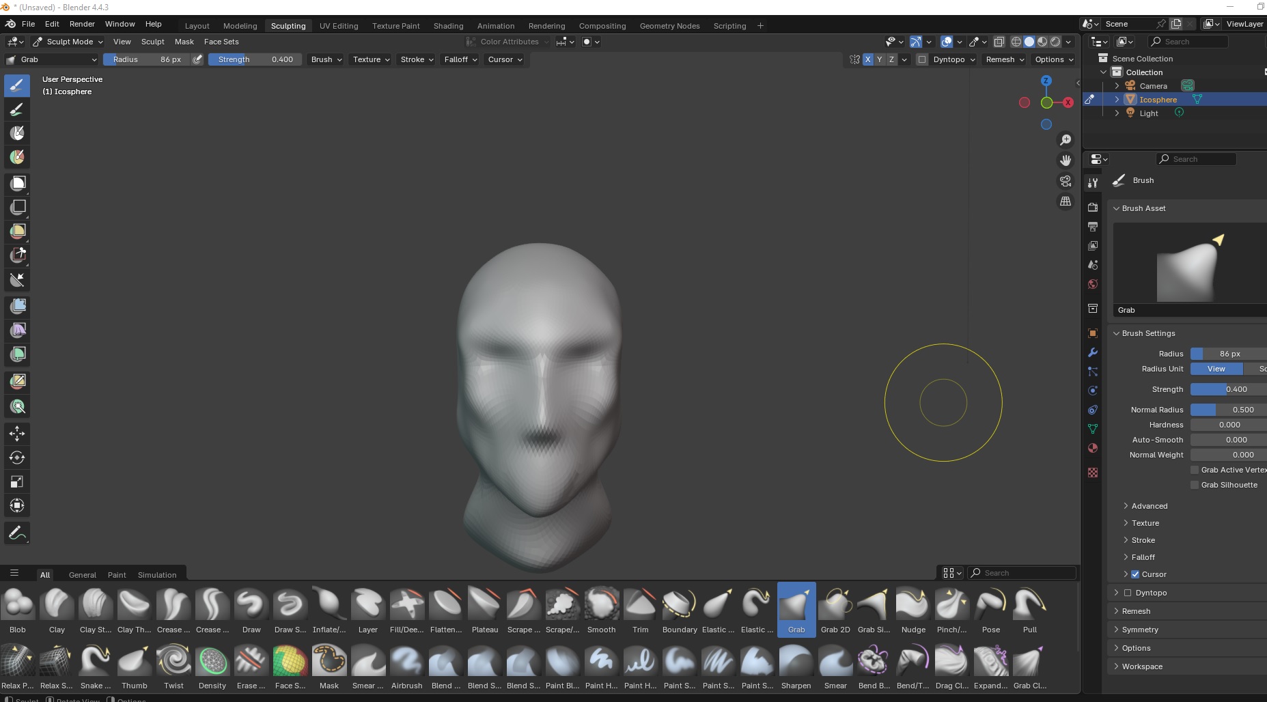Select the Nudge brush asset
The image size is (1267, 702).
point(913,610)
